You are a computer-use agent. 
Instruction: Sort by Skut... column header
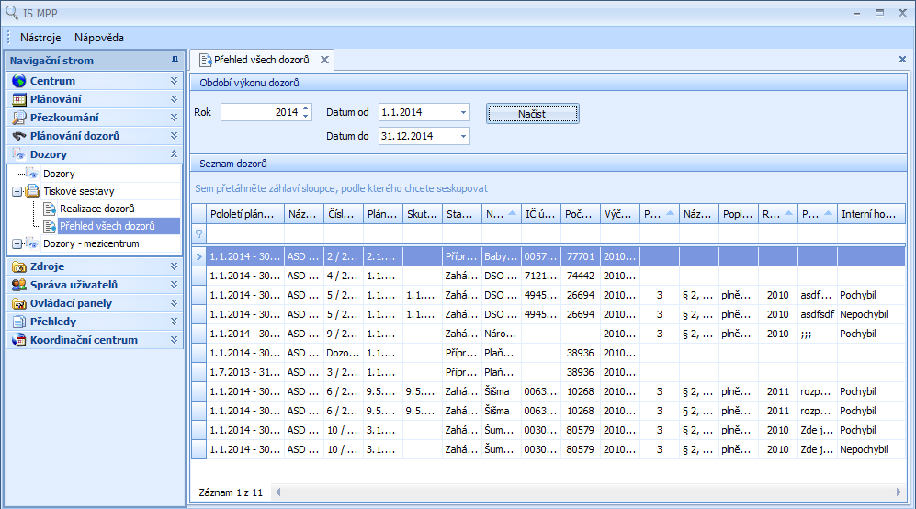coord(422,214)
